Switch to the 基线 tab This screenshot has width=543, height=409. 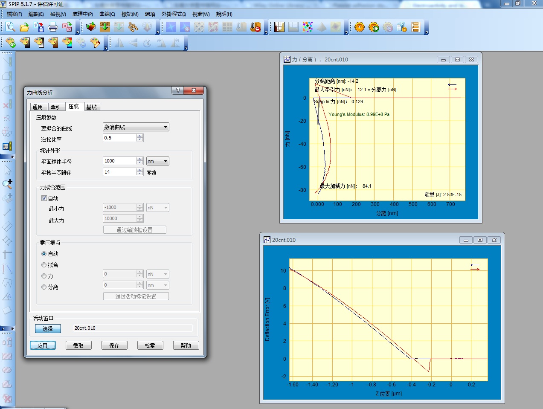(92, 107)
